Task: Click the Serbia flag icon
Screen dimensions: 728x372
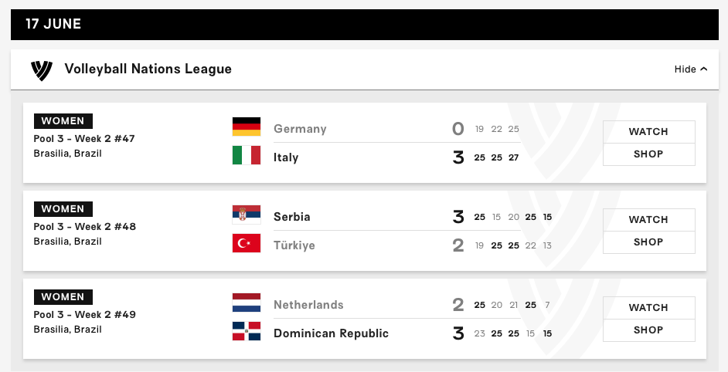Action: pos(247,215)
